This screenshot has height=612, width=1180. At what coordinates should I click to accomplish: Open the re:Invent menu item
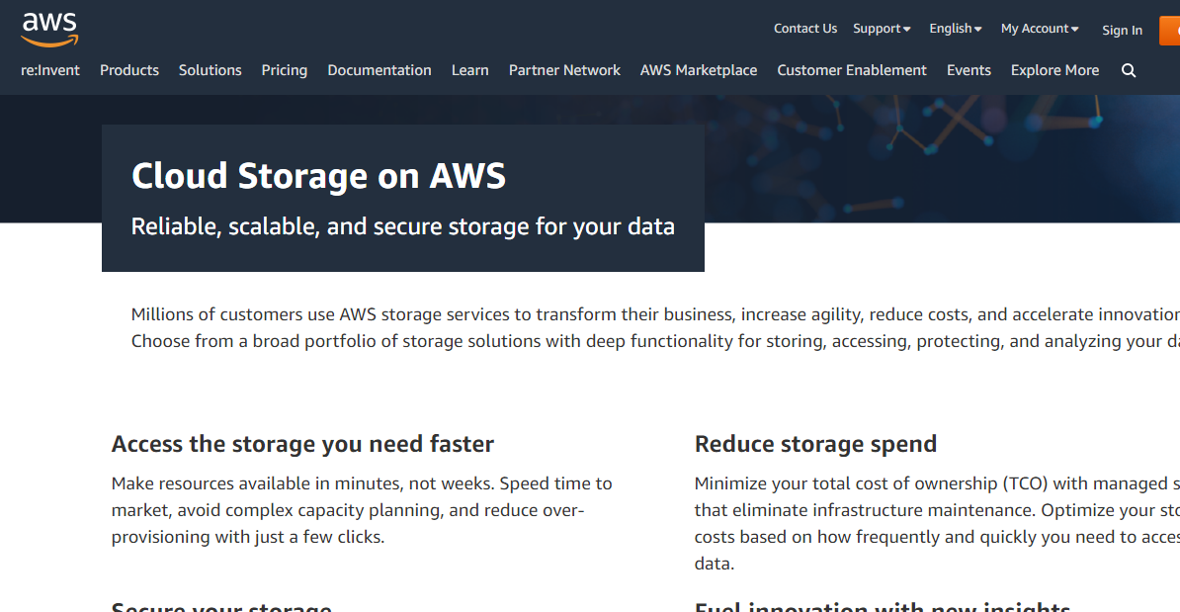point(50,70)
